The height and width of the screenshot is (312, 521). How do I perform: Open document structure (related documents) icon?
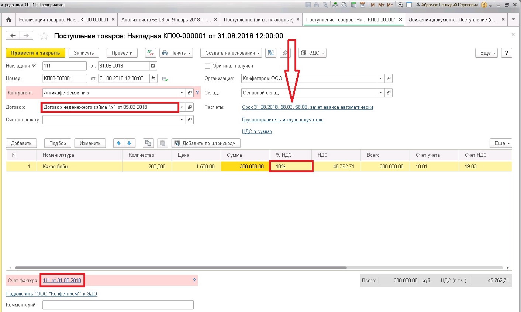271,53
